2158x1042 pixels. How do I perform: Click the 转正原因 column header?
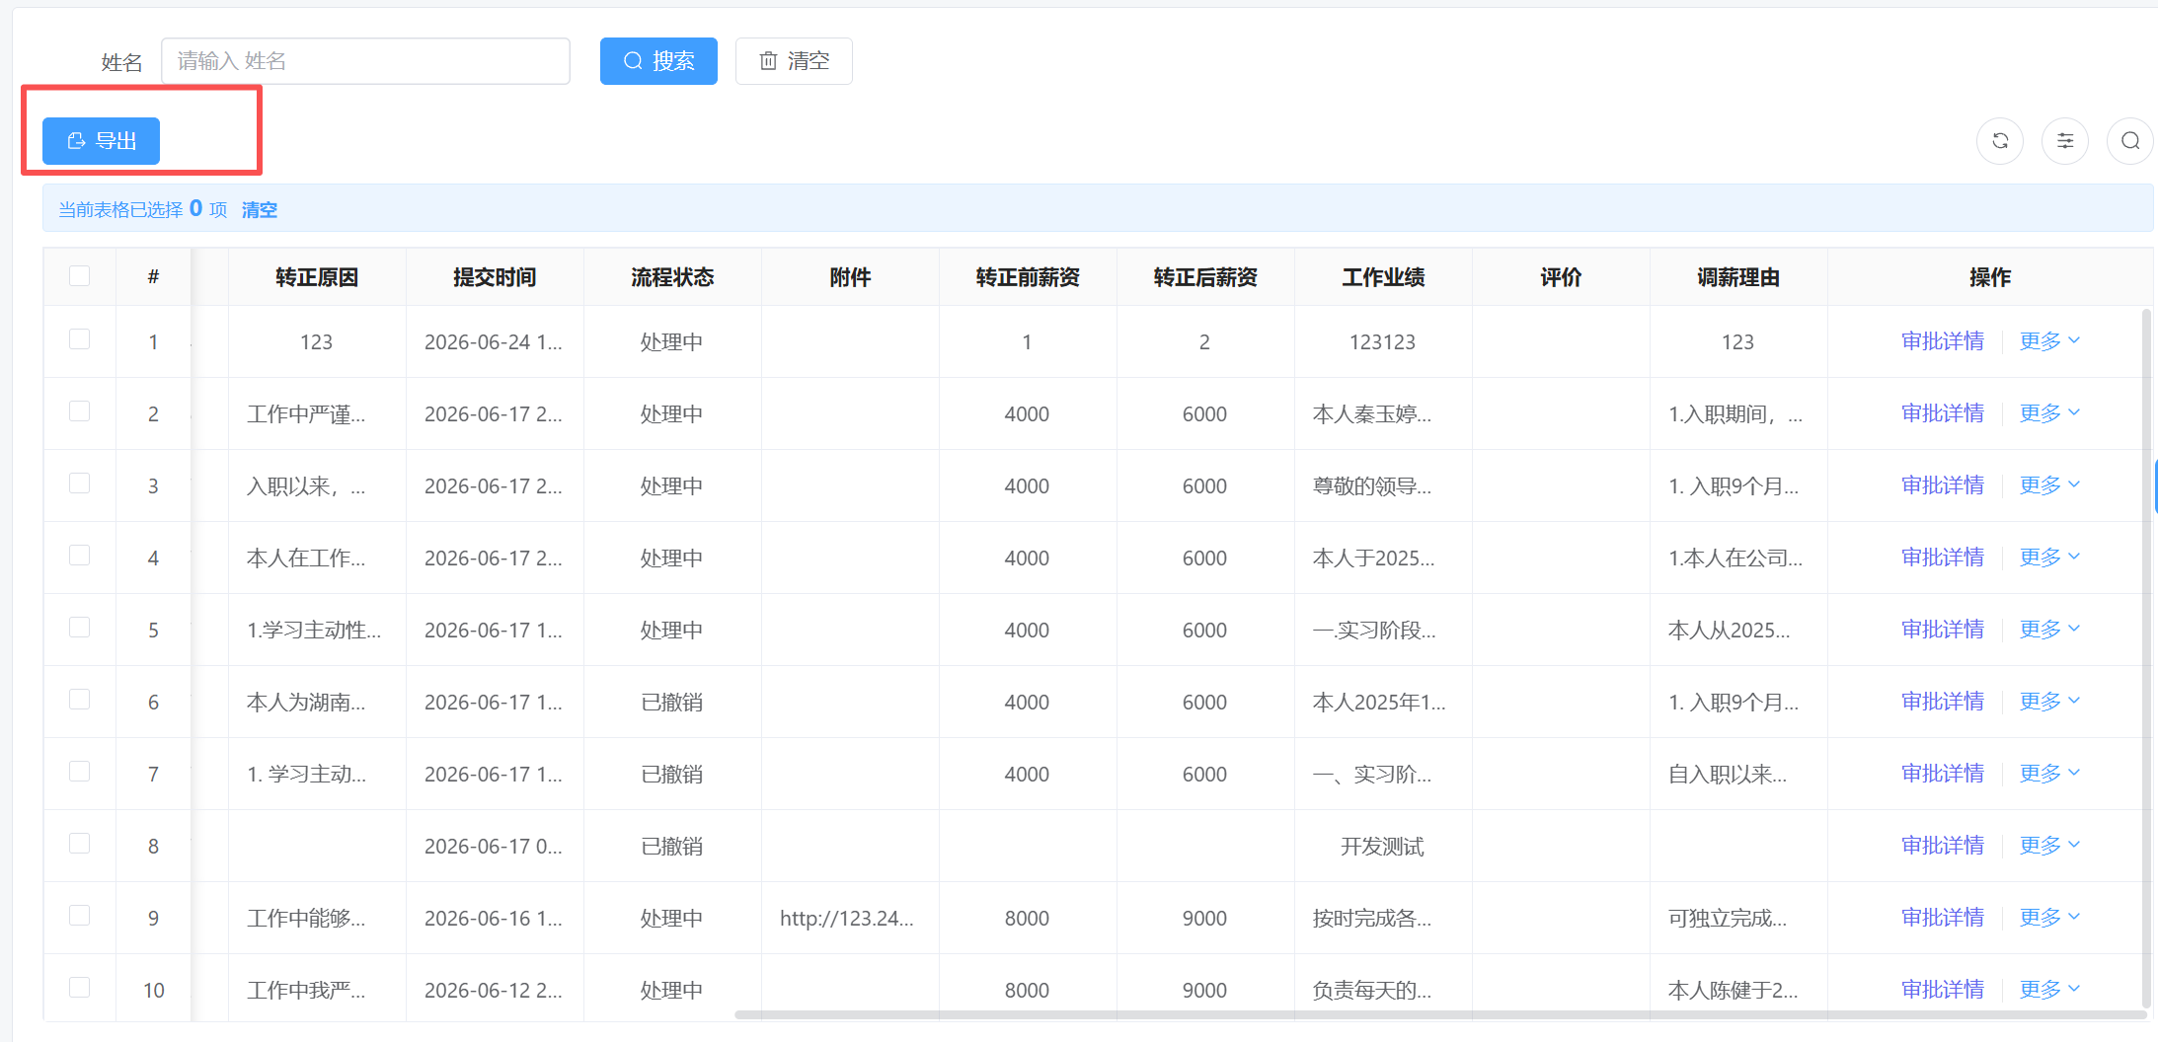(317, 277)
